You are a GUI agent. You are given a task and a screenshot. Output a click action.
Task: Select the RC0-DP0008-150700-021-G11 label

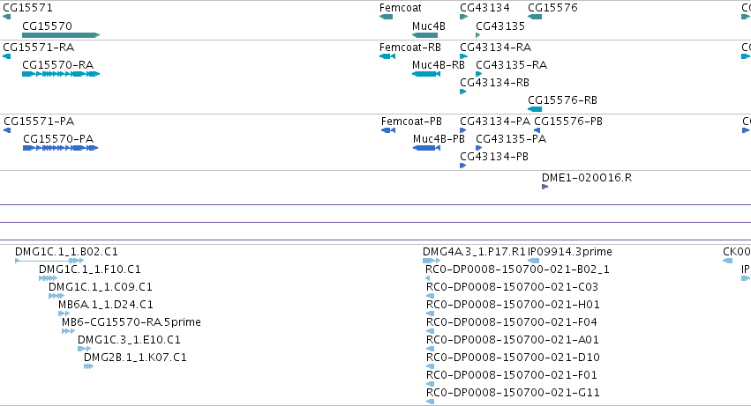513,393
